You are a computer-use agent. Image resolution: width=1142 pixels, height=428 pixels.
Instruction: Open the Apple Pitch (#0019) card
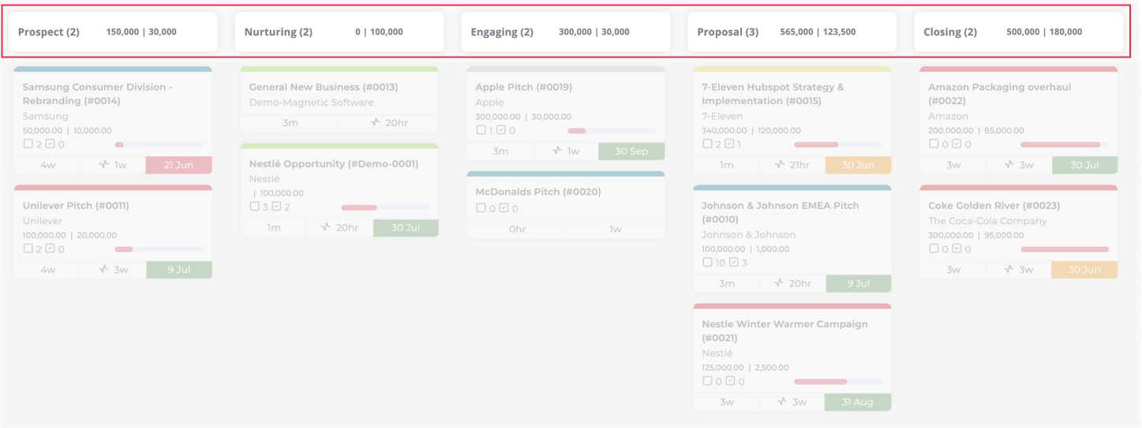[524, 87]
